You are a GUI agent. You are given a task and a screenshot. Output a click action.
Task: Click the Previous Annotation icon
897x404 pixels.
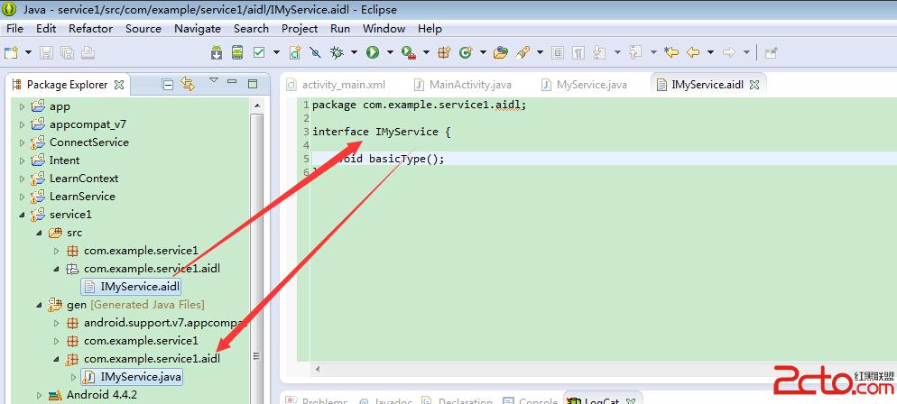pos(635,52)
